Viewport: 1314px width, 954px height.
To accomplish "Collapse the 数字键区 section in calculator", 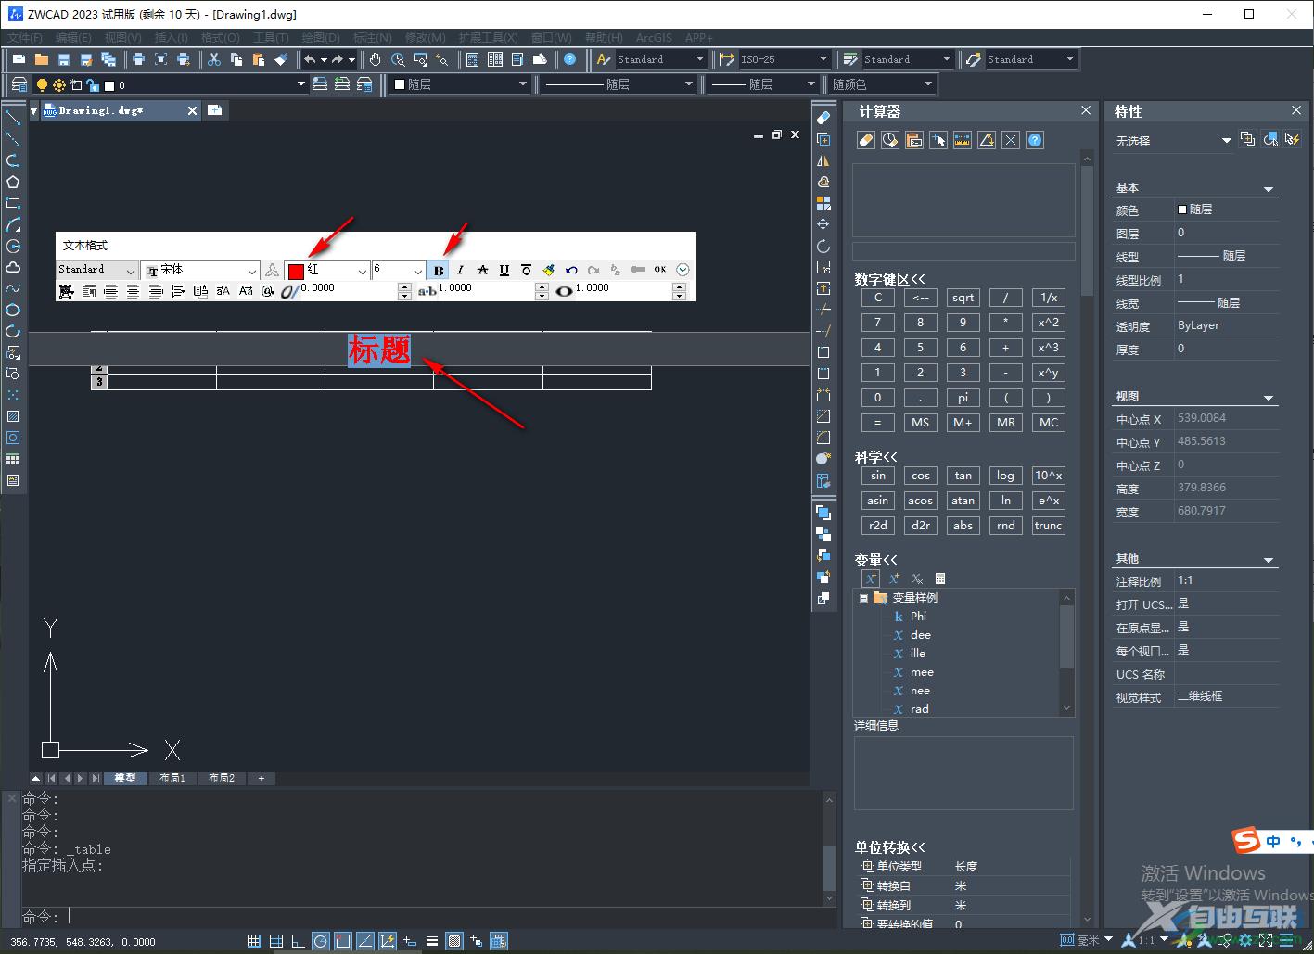I will [890, 279].
